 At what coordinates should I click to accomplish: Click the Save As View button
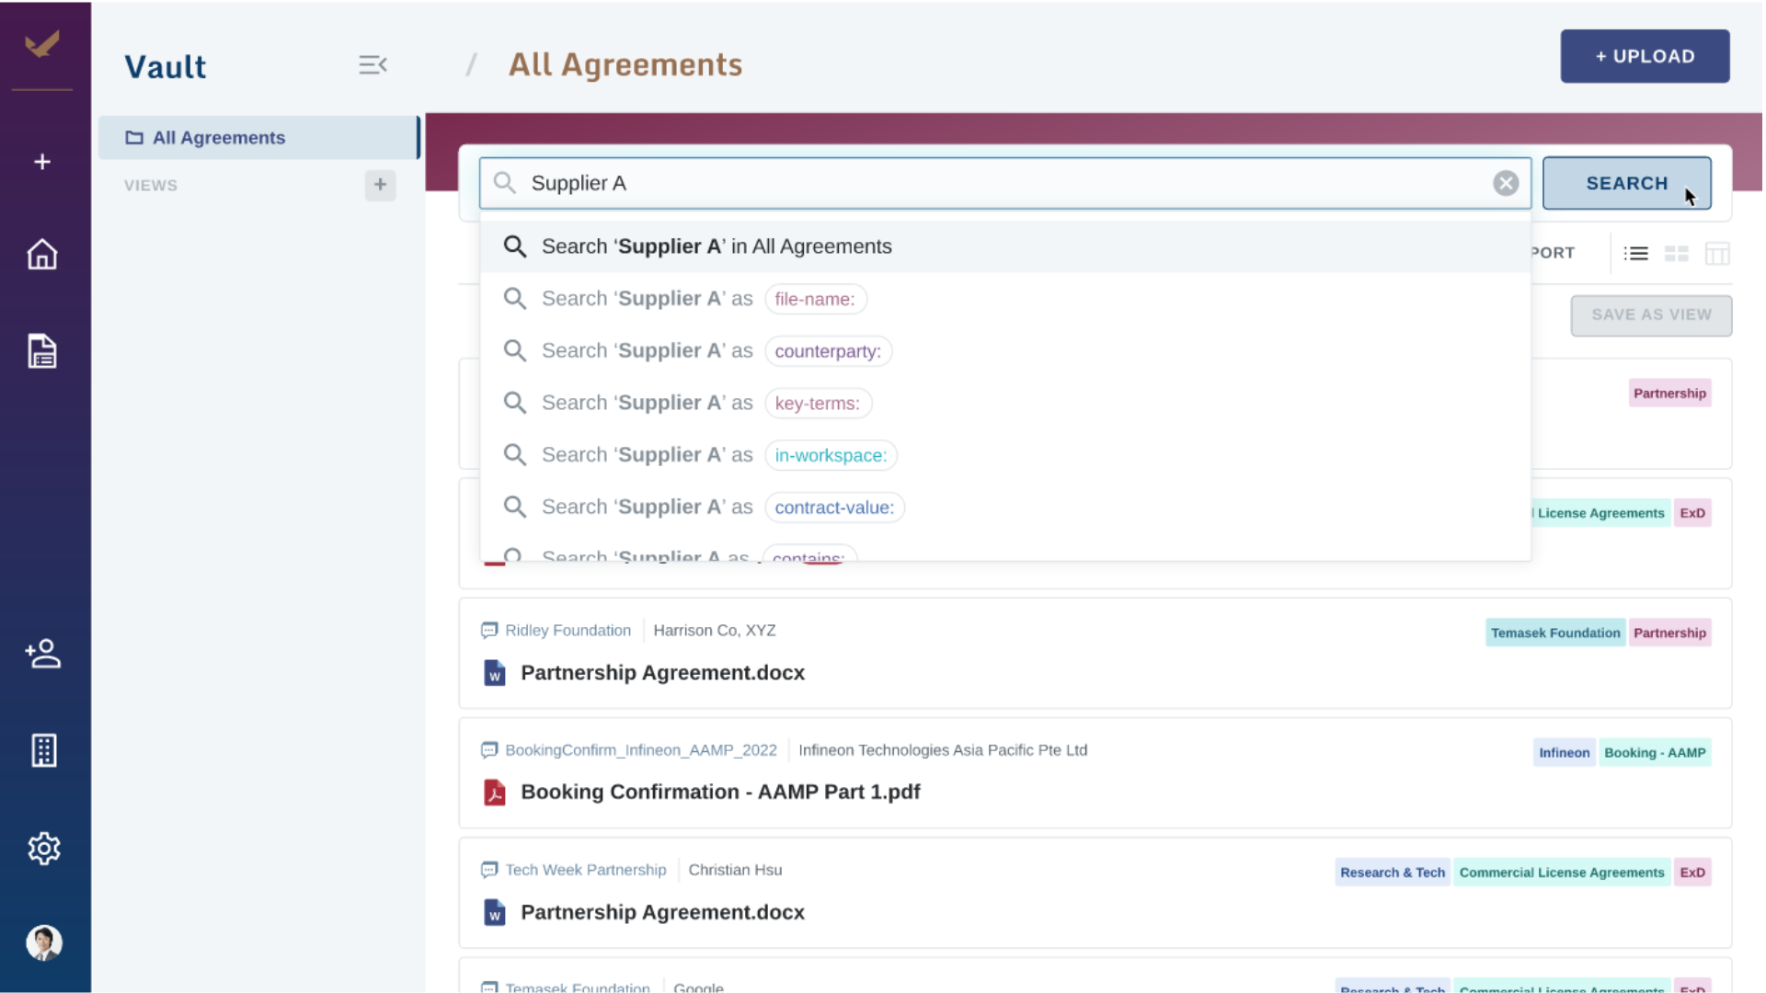tap(1651, 315)
